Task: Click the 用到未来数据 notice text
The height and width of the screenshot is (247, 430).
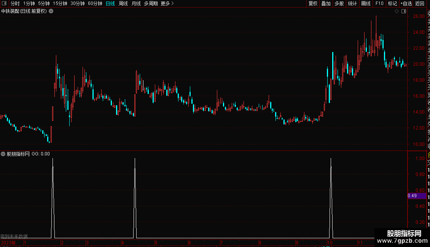Action: click(x=14, y=236)
